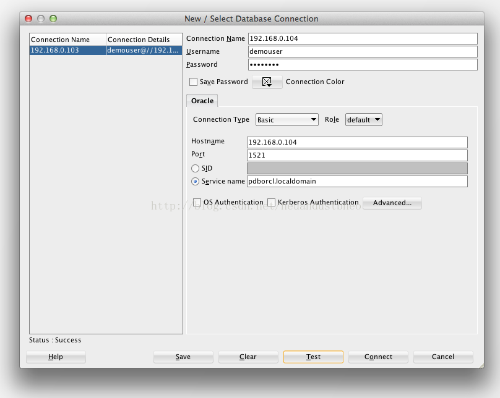Click the Connection Details column header
The height and width of the screenshot is (398, 500).
pos(144,40)
